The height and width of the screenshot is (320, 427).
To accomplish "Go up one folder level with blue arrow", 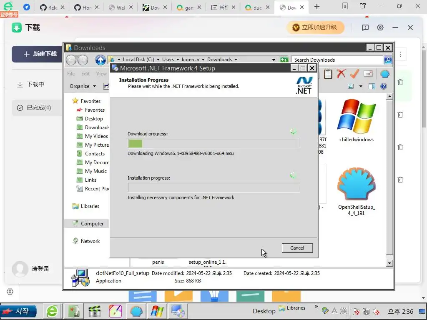I will [x=100, y=60].
